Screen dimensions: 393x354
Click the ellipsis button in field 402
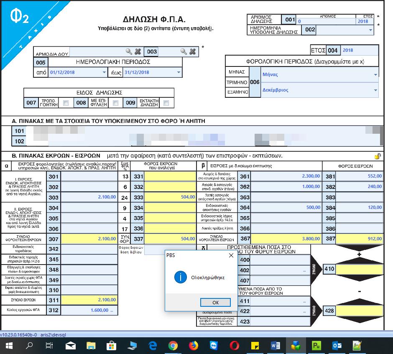pyautogui.click(x=304, y=270)
